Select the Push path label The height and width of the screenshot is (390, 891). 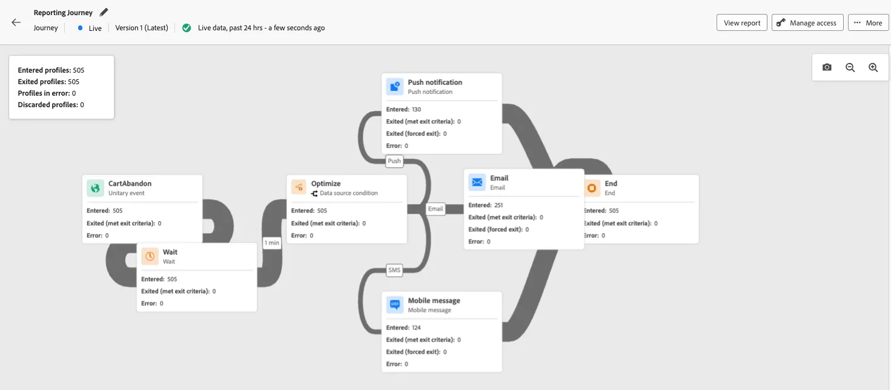tap(394, 160)
